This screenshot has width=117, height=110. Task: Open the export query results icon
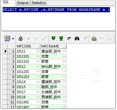point(94,39)
